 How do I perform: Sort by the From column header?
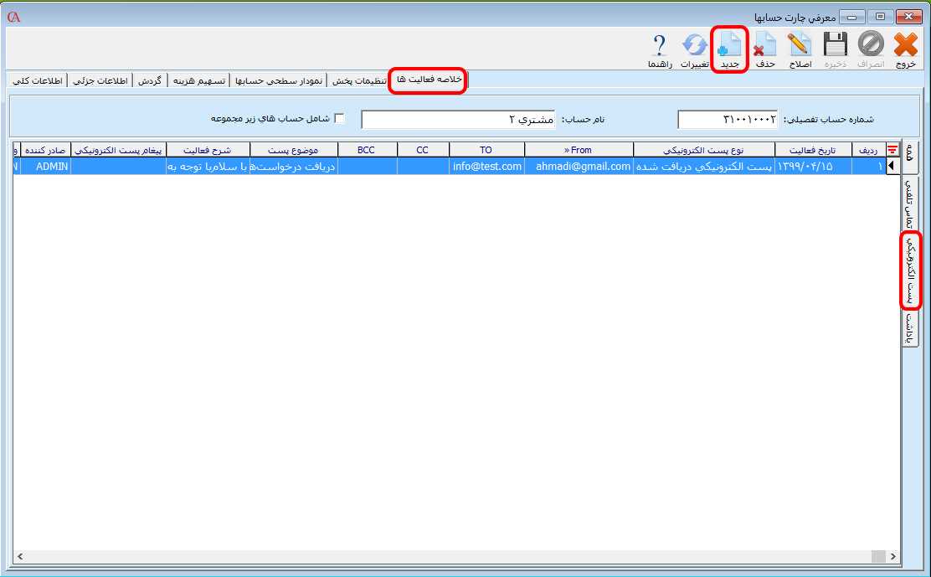(x=579, y=150)
